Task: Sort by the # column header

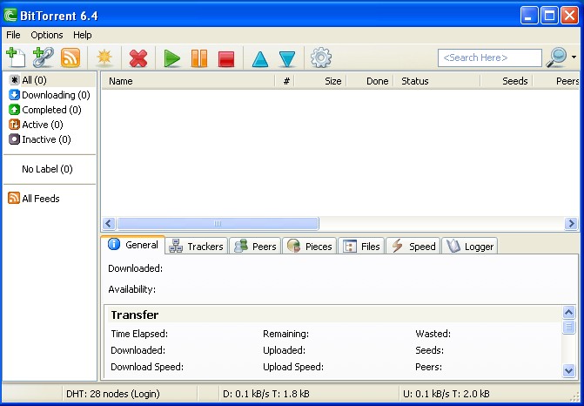Action: click(285, 81)
